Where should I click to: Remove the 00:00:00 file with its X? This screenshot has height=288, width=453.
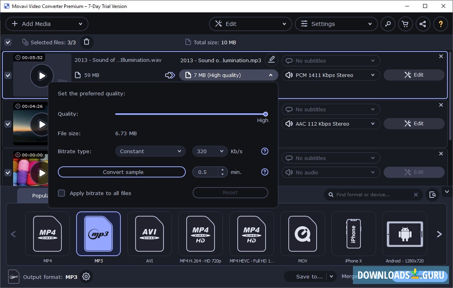(x=441, y=154)
